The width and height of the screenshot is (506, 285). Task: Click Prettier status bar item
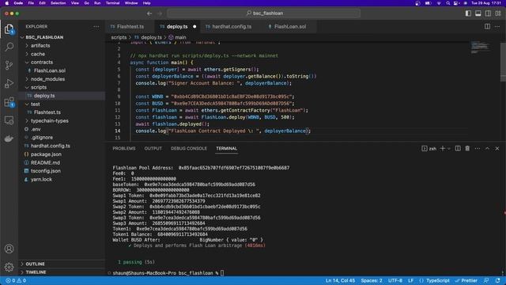coord(466,280)
